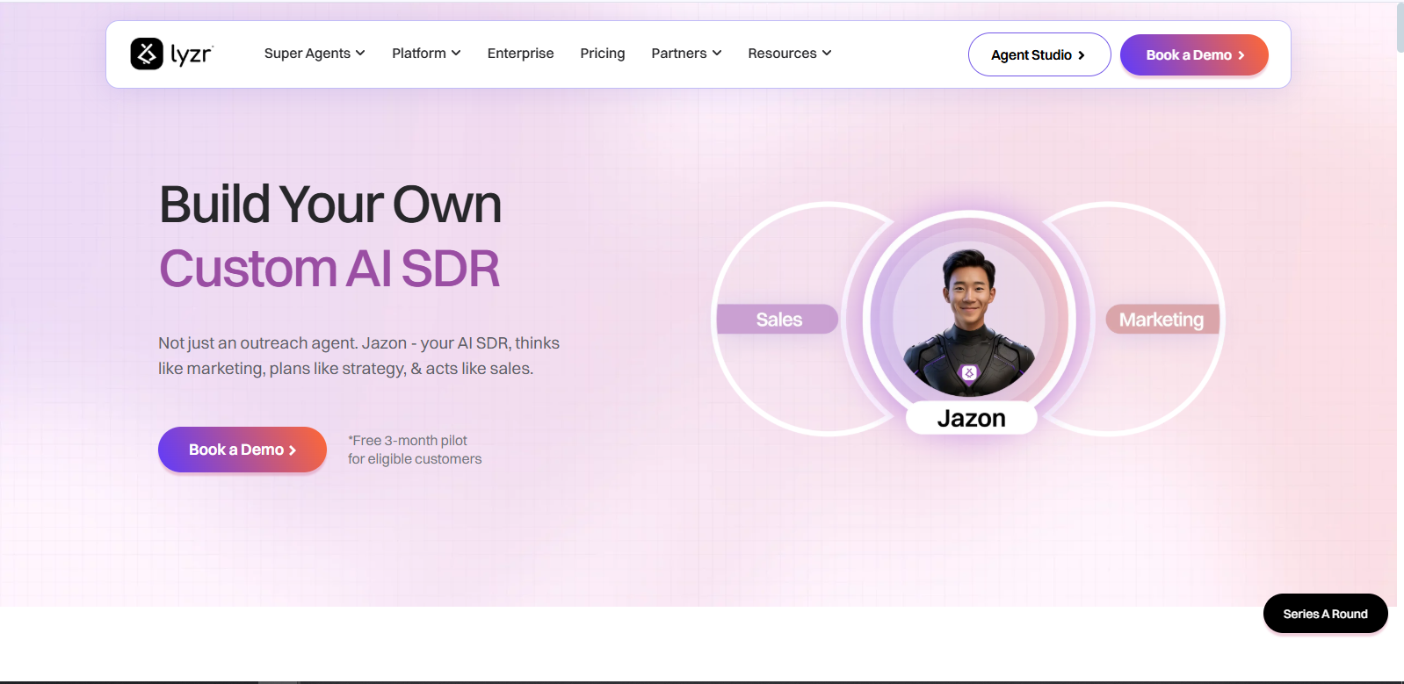Open the Super Agents menu

click(x=315, y=54)
